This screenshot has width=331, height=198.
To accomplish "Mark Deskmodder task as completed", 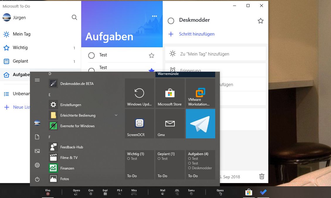I will (171, 21).
